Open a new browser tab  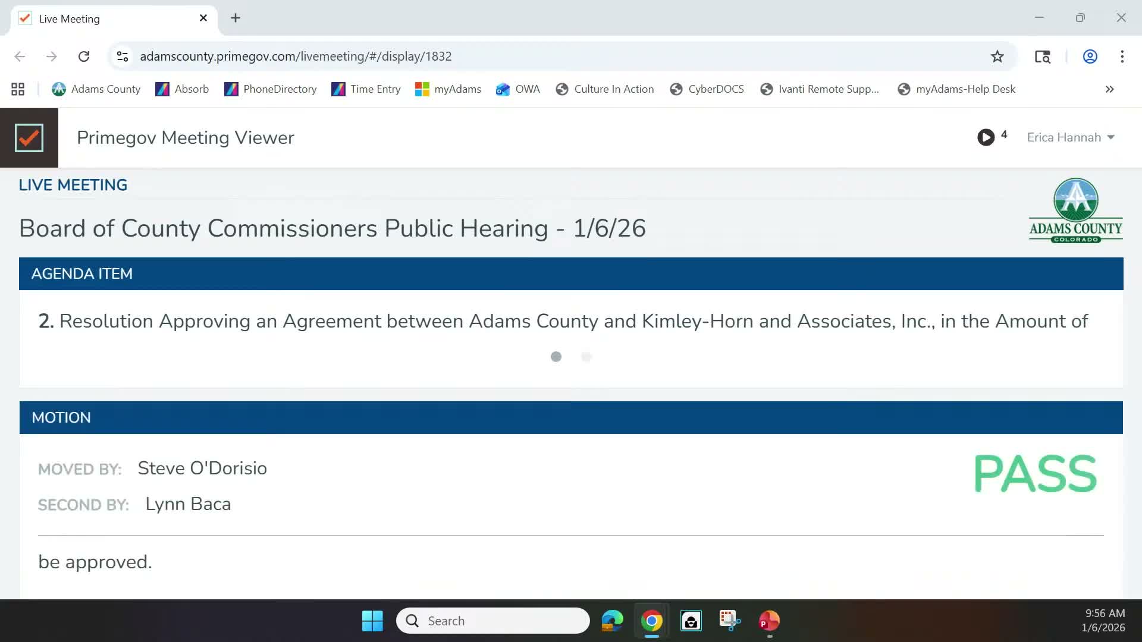pyautogui.click(x=236, y=18)
